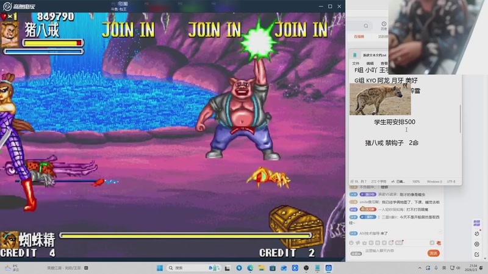Image resolution: width=488 pixels, height=274 pixels.
Task: Click the chat message input field
Action: coord(395,251)
